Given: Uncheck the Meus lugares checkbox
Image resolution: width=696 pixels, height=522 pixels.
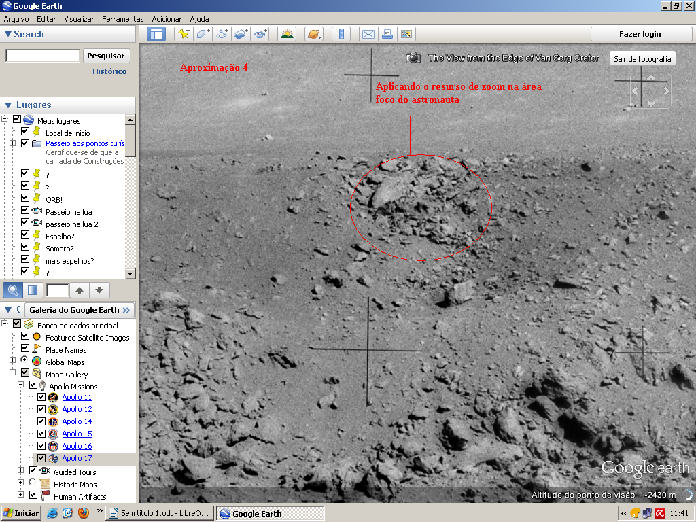Looking at the screenshot, I should coord(17,119).
